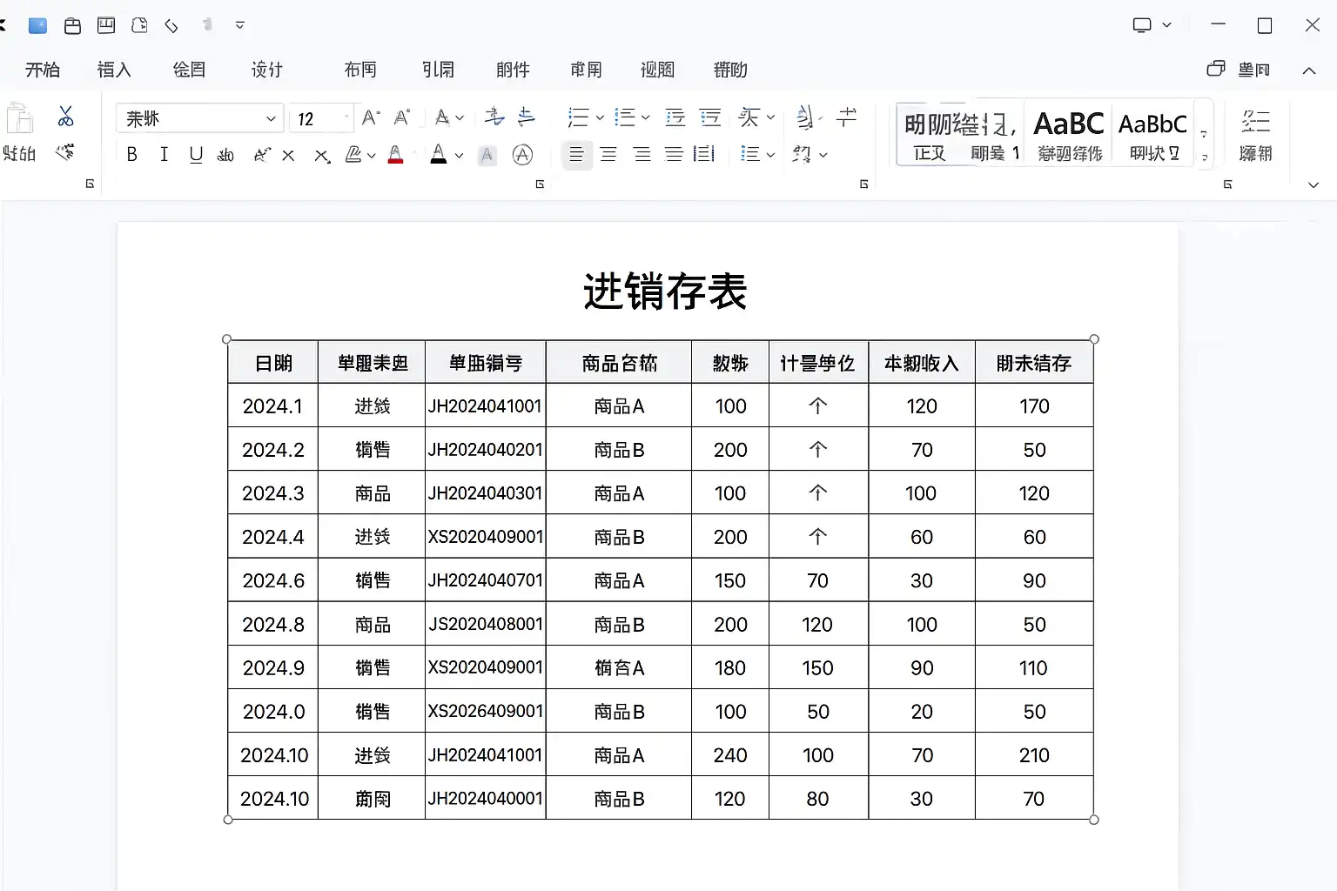Click the document title 进销存表

coord(665,291)
